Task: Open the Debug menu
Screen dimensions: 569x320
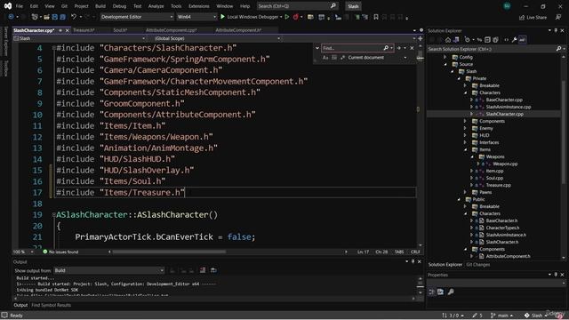Action: (x=119, y=6)
